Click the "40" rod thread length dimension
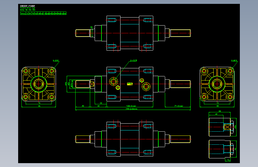 (83, 106)
